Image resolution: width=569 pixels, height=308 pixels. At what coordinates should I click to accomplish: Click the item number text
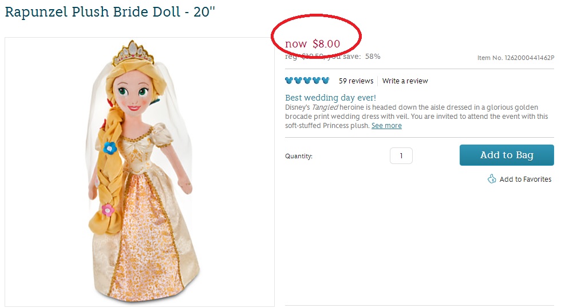click(515, 58)
